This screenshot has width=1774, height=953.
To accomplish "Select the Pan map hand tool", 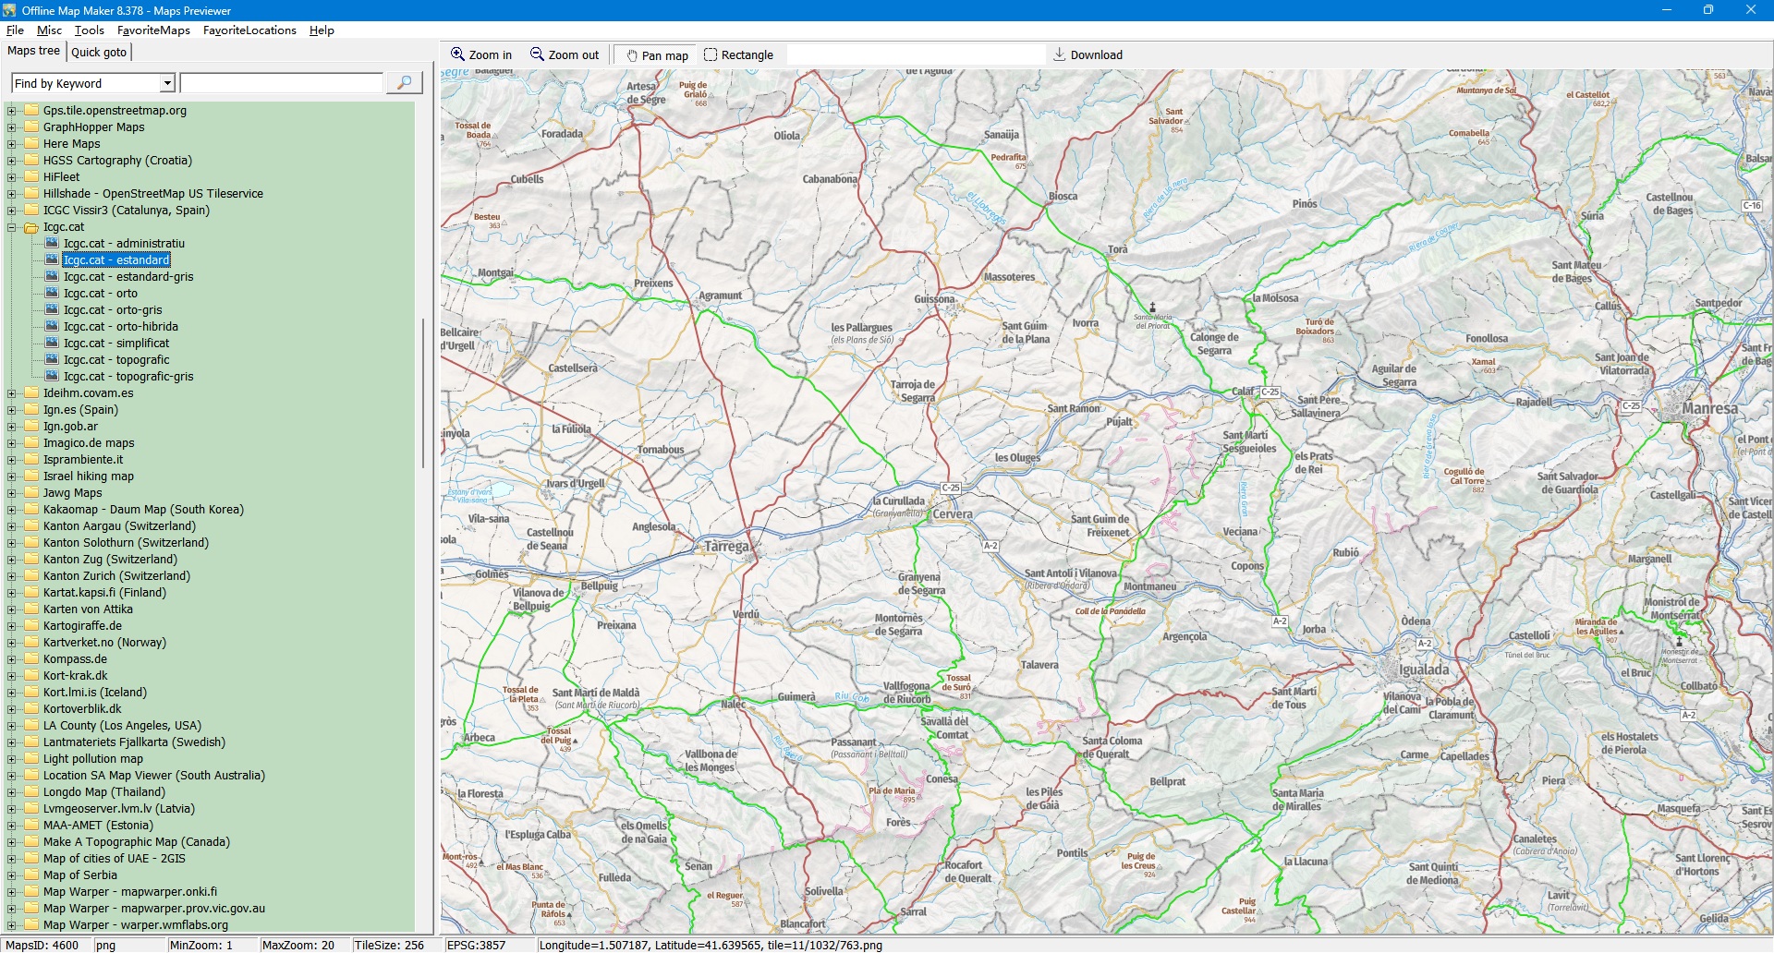I will [x=632, y=55].
